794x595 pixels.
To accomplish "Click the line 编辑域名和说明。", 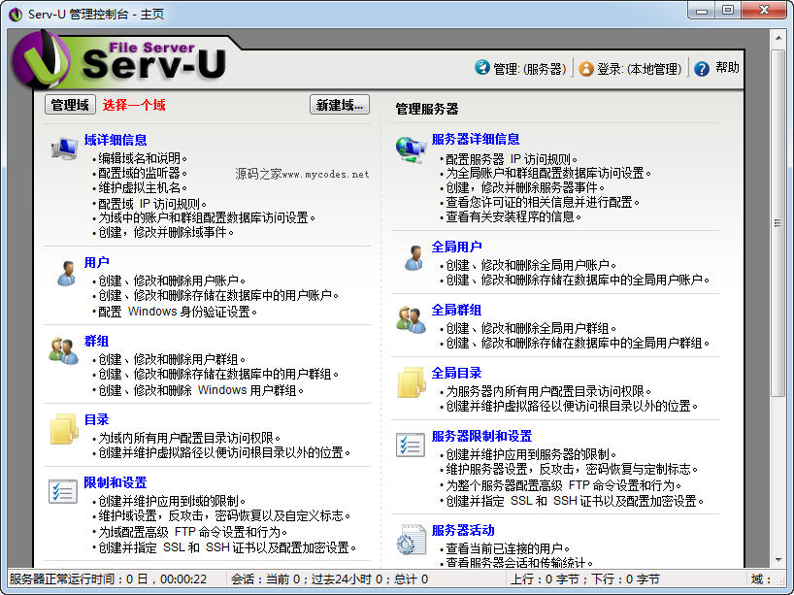I will (x=143, y=158).
